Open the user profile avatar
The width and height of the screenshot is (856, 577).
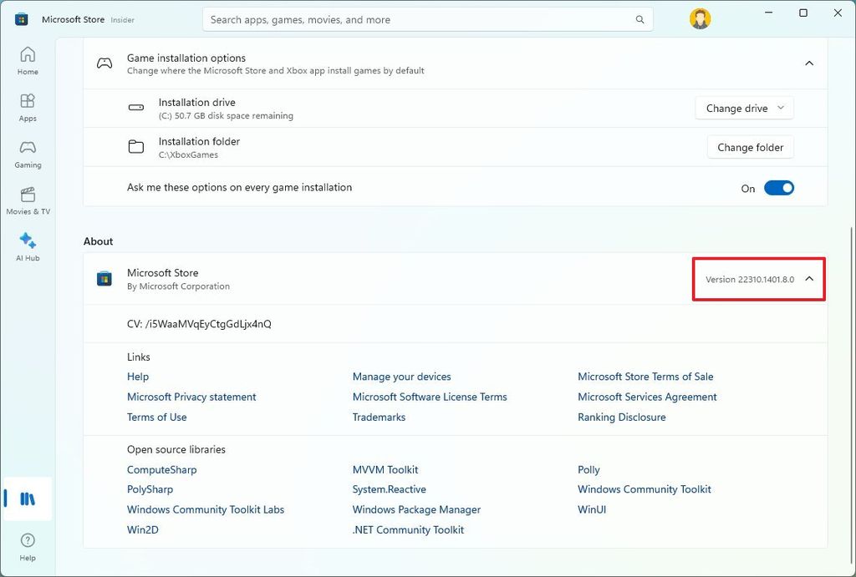point(700,19)
